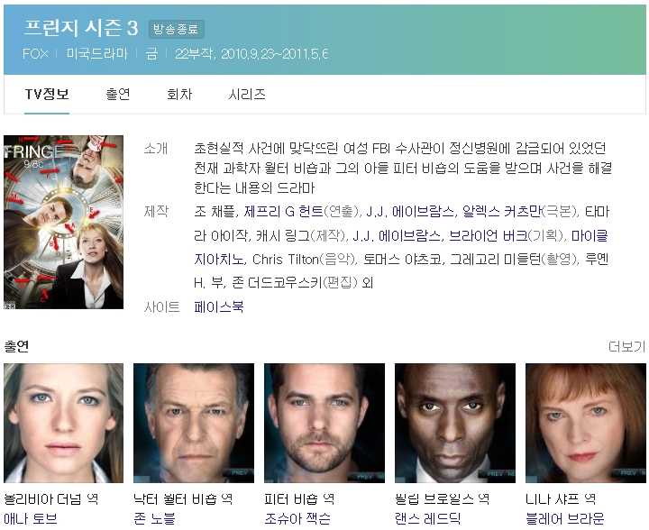Image resolution: width=649 pixels, height=530 pixels.
Task: Click the 니나 샤프 역 cast photo
Action: tap(586, 423)
